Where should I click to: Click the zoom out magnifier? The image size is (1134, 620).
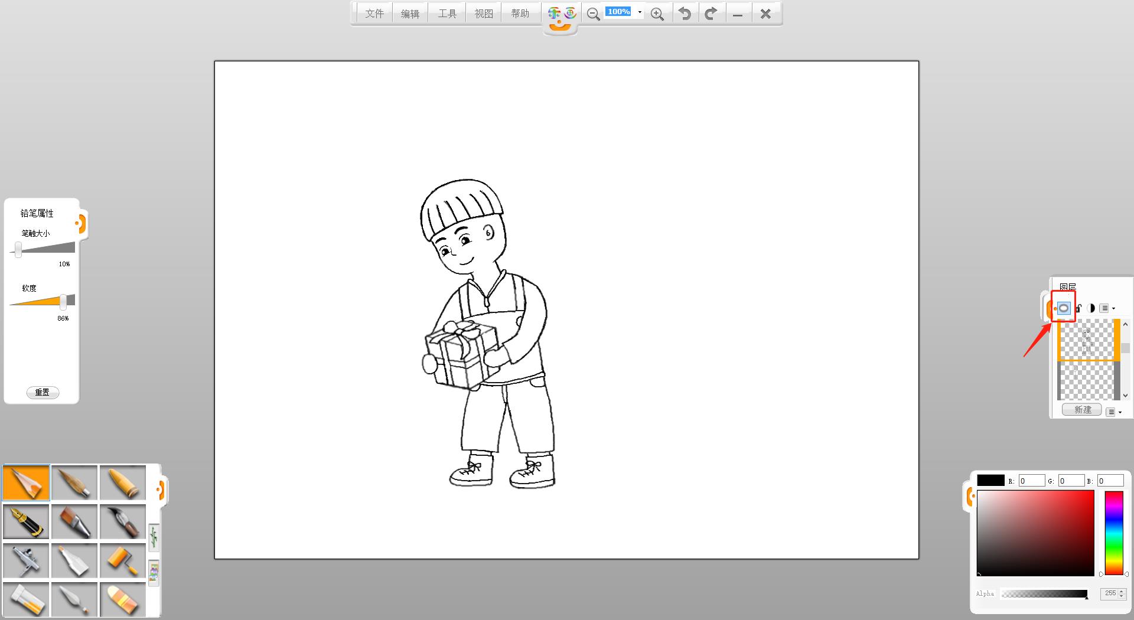[593, 14]
